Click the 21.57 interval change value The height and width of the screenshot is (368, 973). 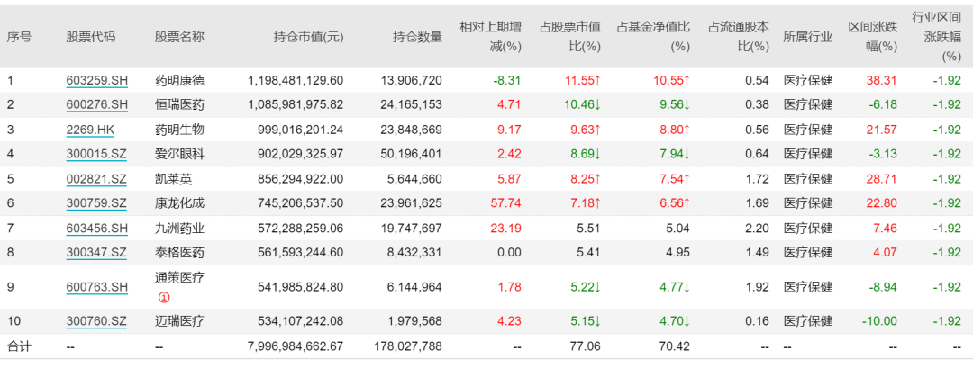[x=882, y=130]
